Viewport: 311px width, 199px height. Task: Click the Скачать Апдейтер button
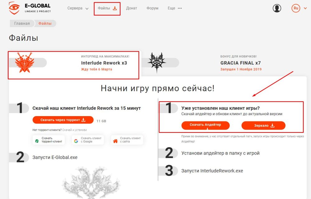click(x=206, y=125)
